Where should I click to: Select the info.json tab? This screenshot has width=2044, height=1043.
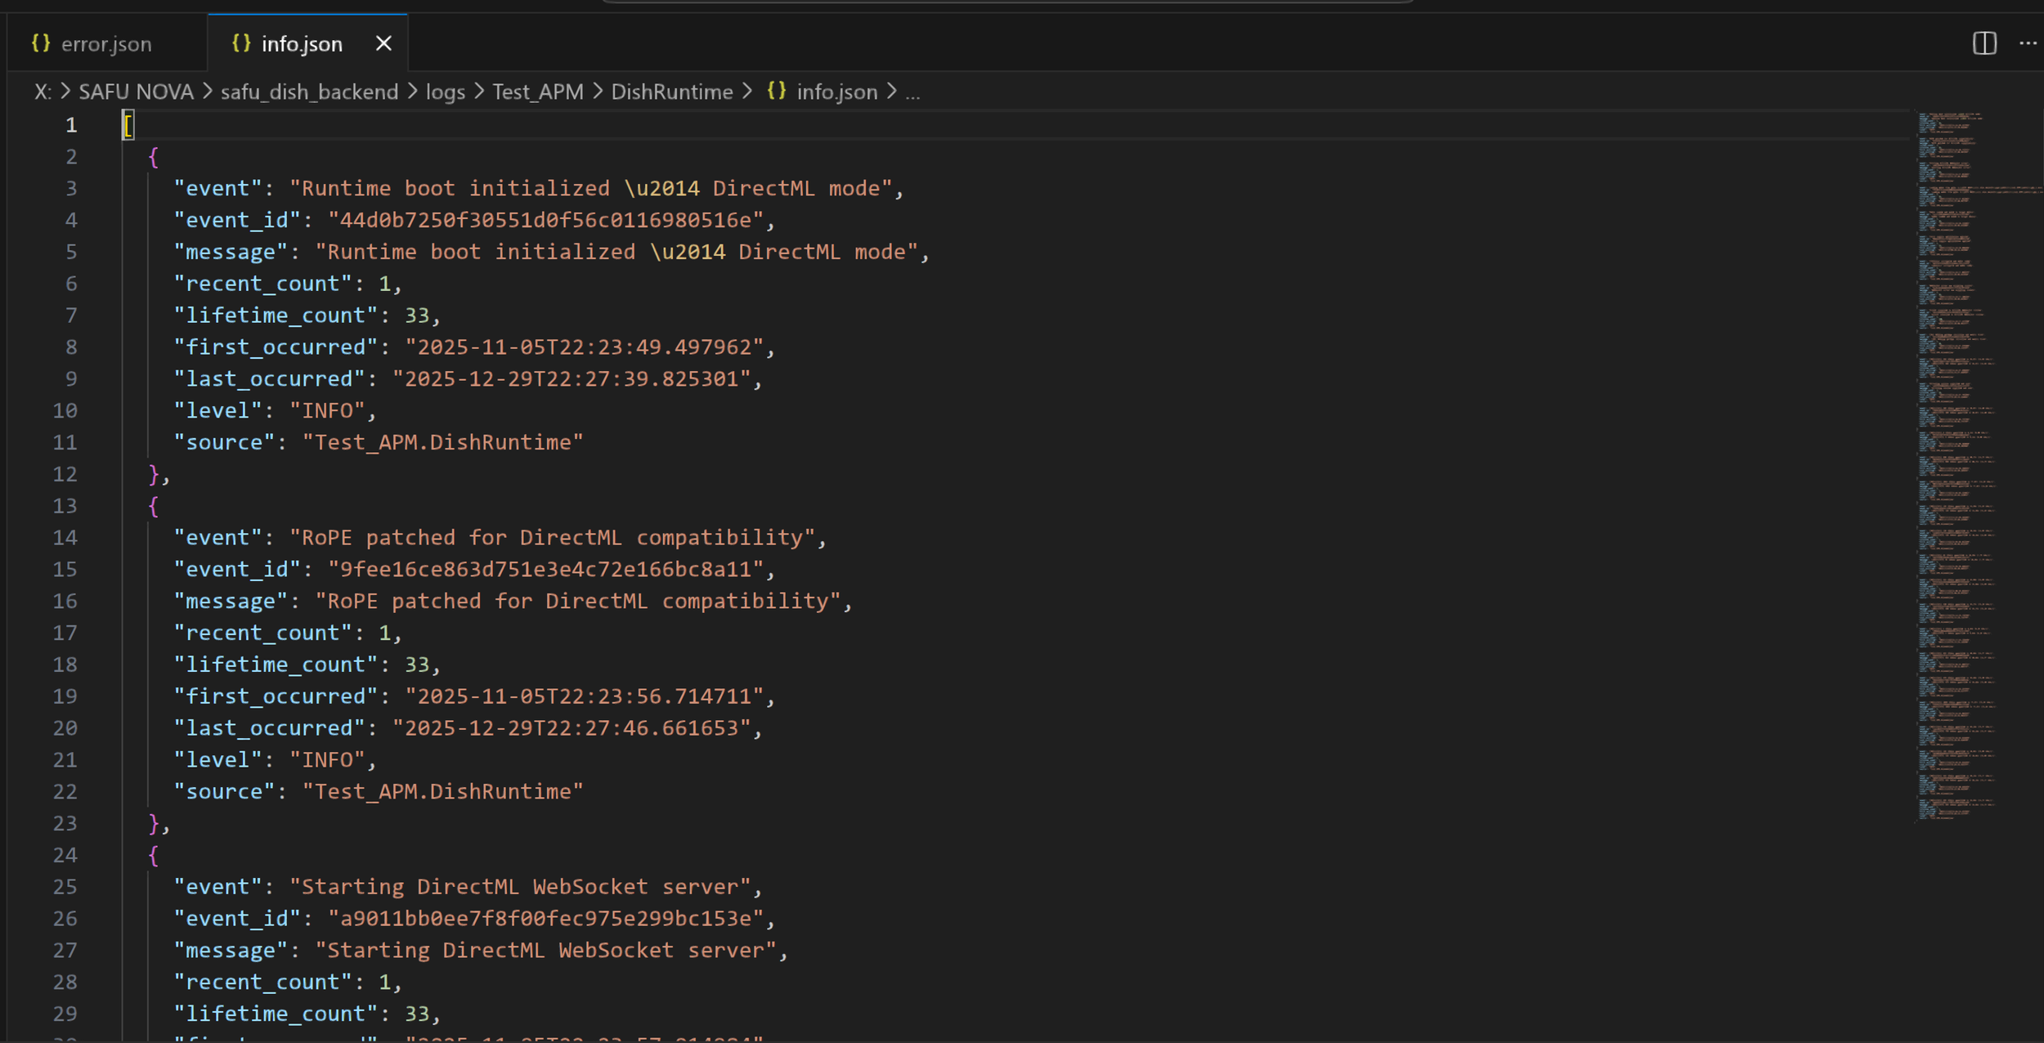tap(302, 44)
